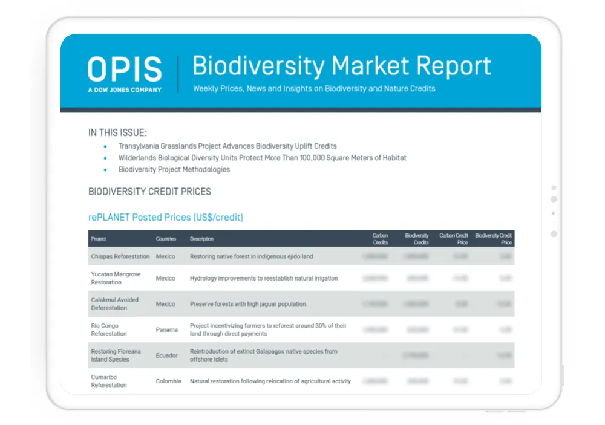Click the 'Project' column header

99,239
